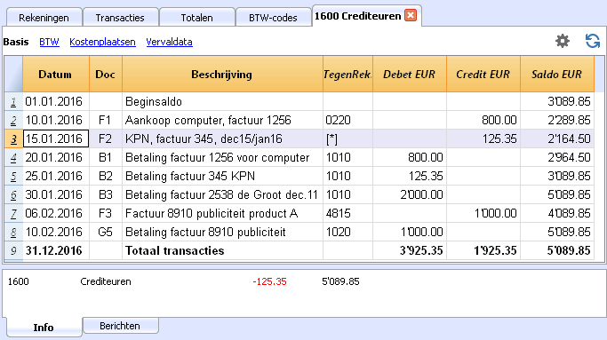The width and height of the screenshot is (607, 340).
Task: Select the debet amount '2'000.00'
Action: pyautogui.click(x=410, y=194)
